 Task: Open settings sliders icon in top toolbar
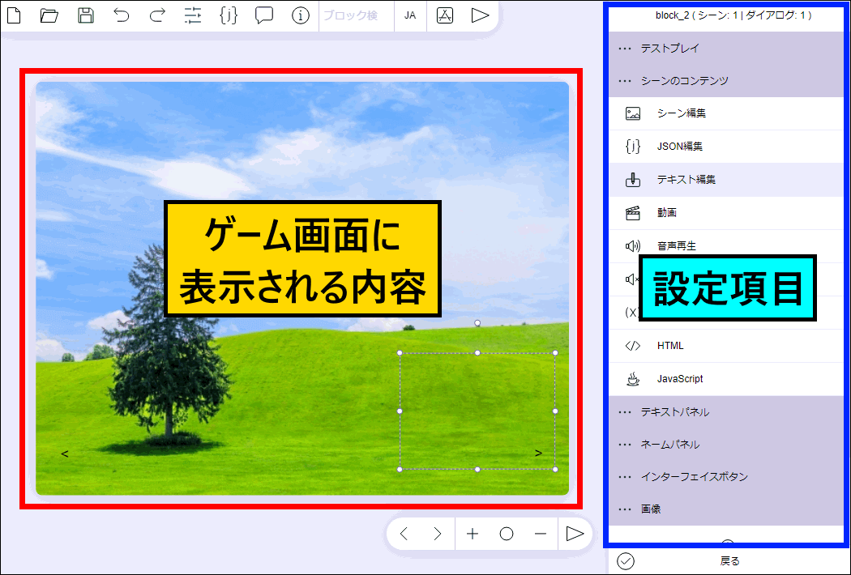pos(193,15)
